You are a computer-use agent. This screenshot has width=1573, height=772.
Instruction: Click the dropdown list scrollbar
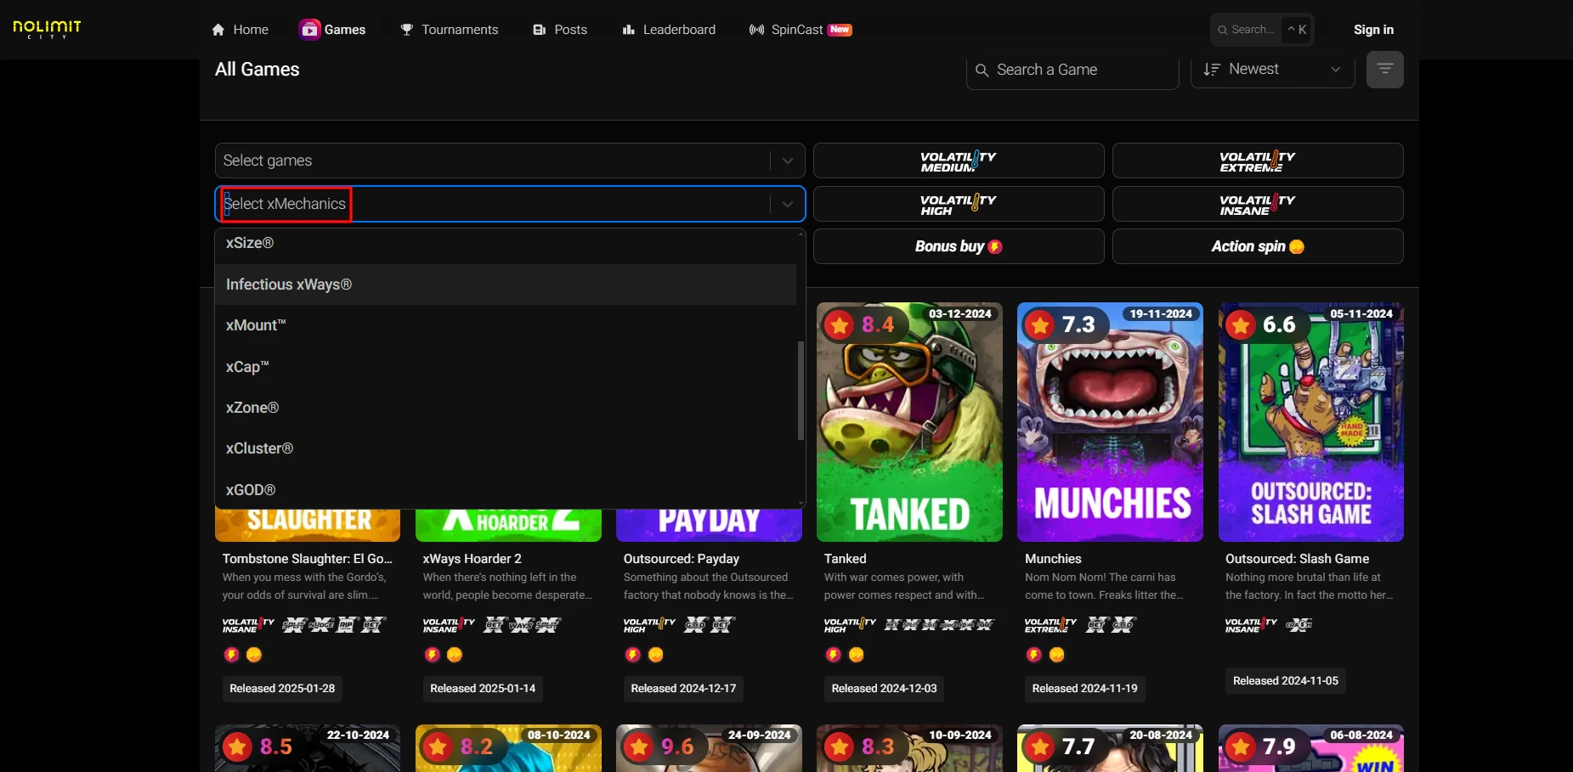click(x=801, y=391)
